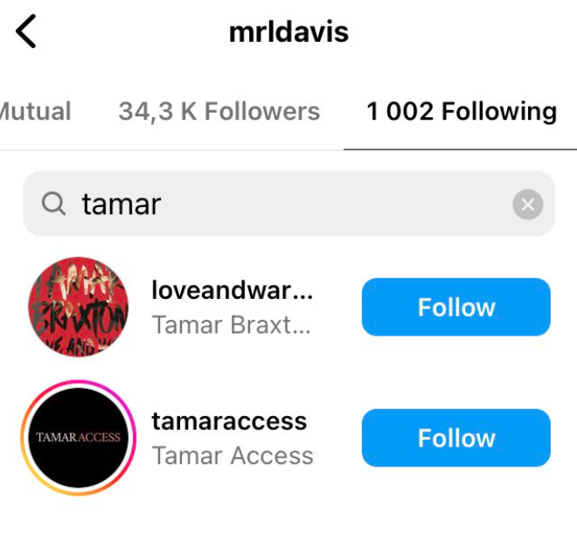Screen dimensions: 577x547
Task: Open the tamaraccess username link
Action: click(229, 421)
